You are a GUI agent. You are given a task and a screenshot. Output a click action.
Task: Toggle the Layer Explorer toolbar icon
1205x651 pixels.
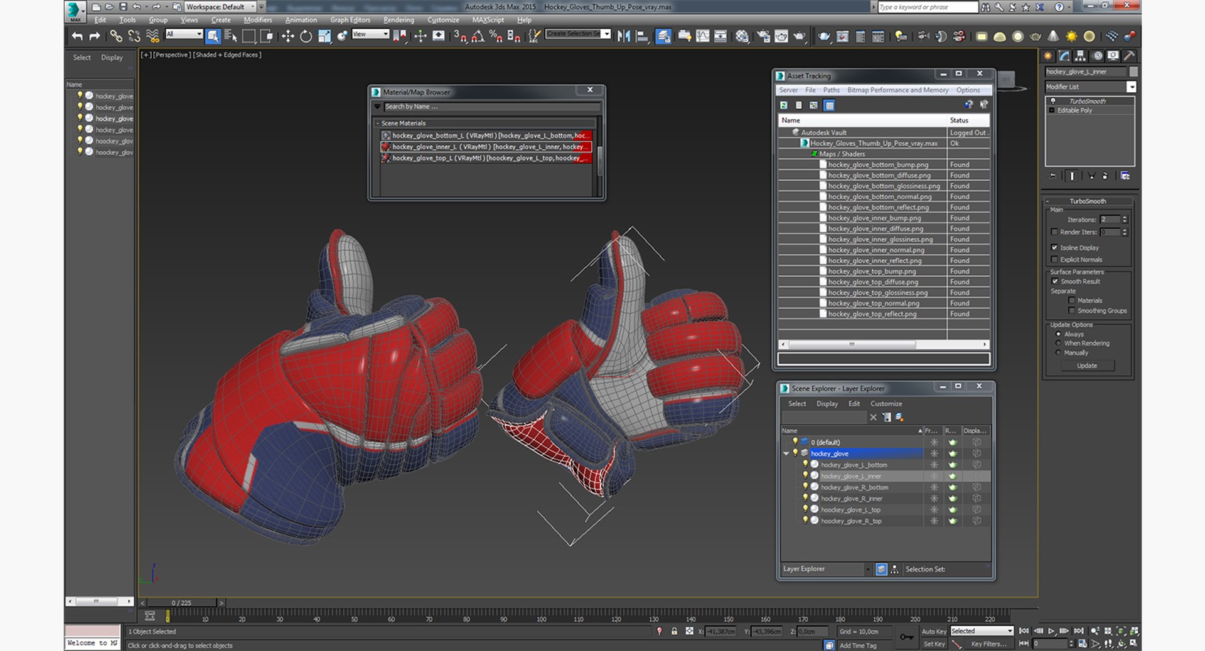663,36
